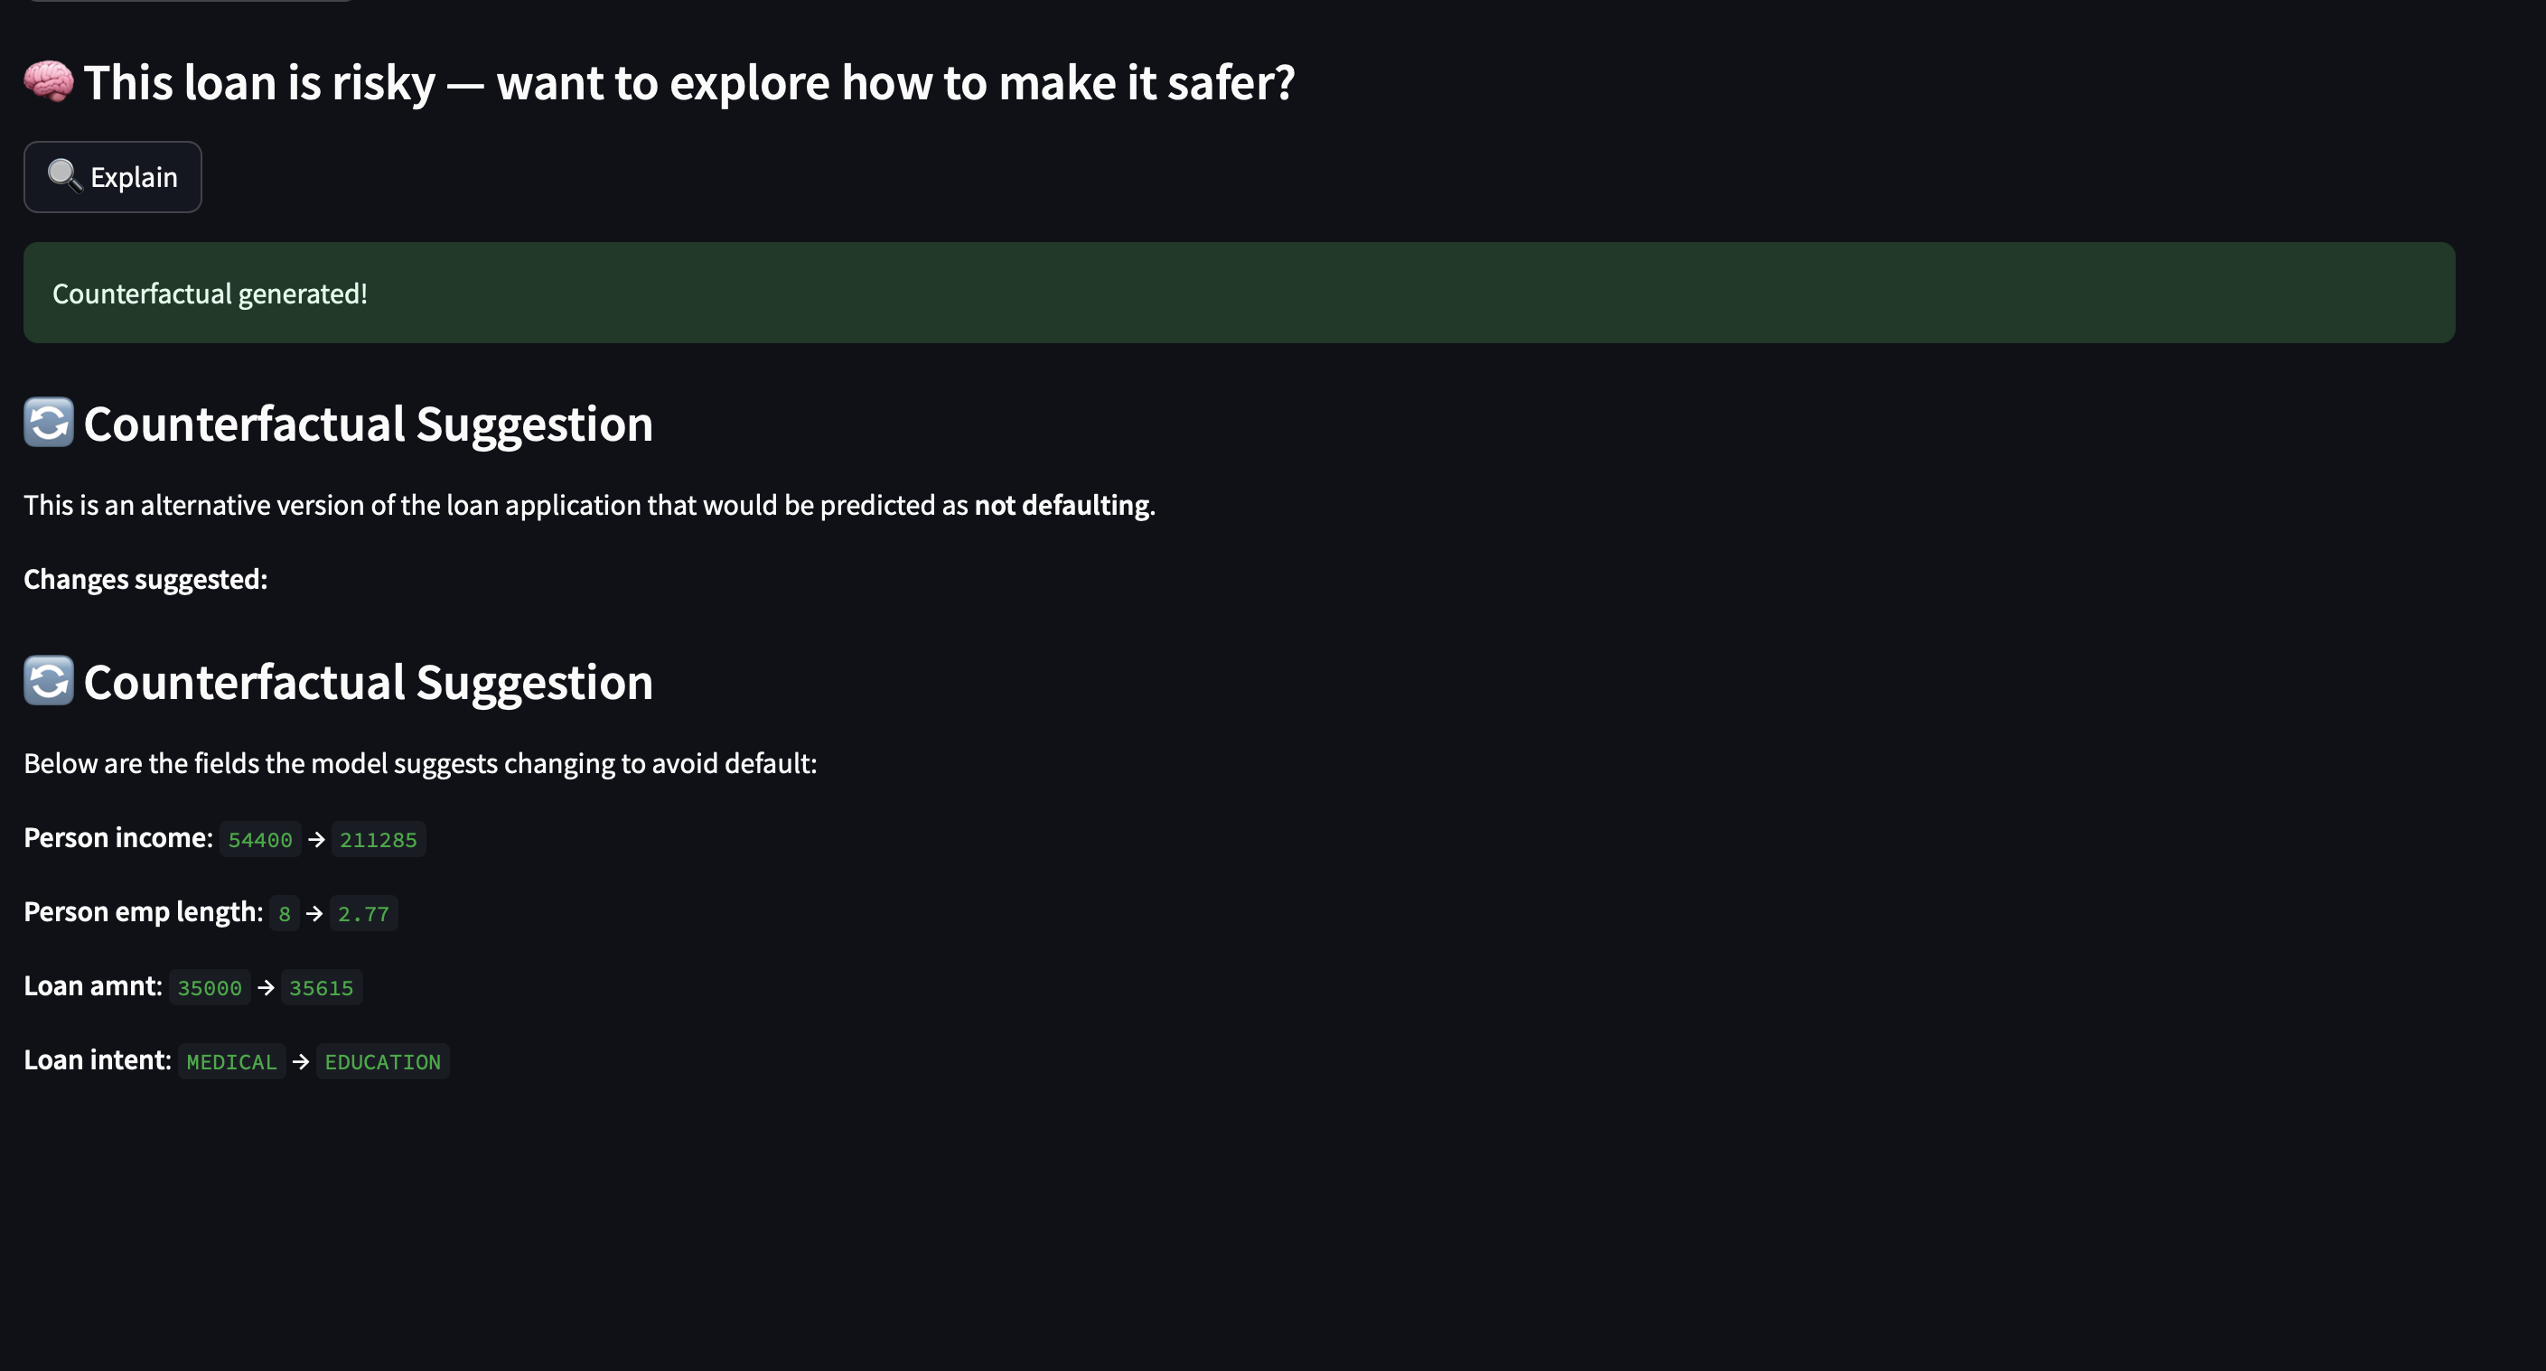Click the arrow between 35000 and 35615
The width and height of the screenshot is (2546, 1371).
266,988
